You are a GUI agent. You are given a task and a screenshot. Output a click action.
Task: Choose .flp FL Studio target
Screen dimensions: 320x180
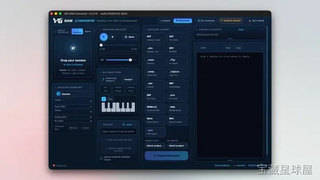[177, 61]
